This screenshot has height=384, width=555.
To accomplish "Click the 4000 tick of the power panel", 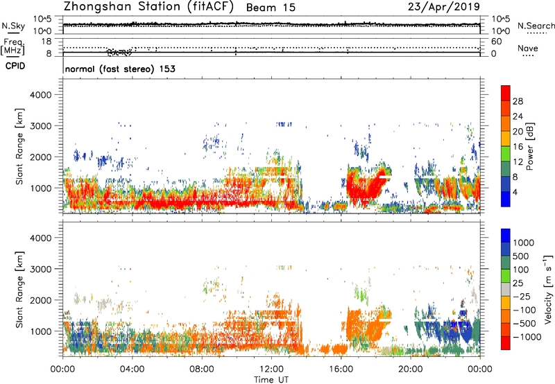I will pyautogui.click(x=40, y=95).
